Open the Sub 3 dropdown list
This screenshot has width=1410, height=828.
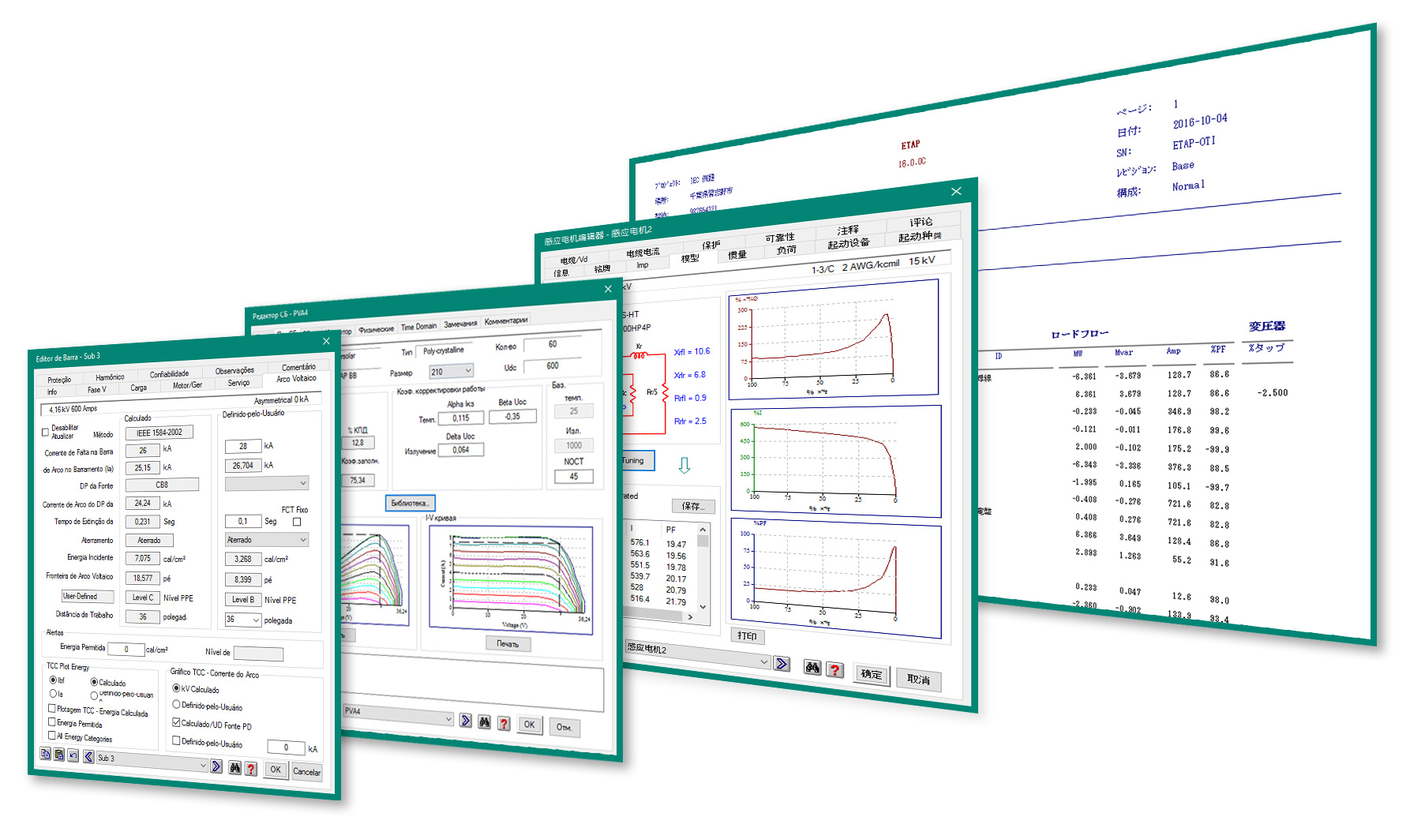click(203, 766)
